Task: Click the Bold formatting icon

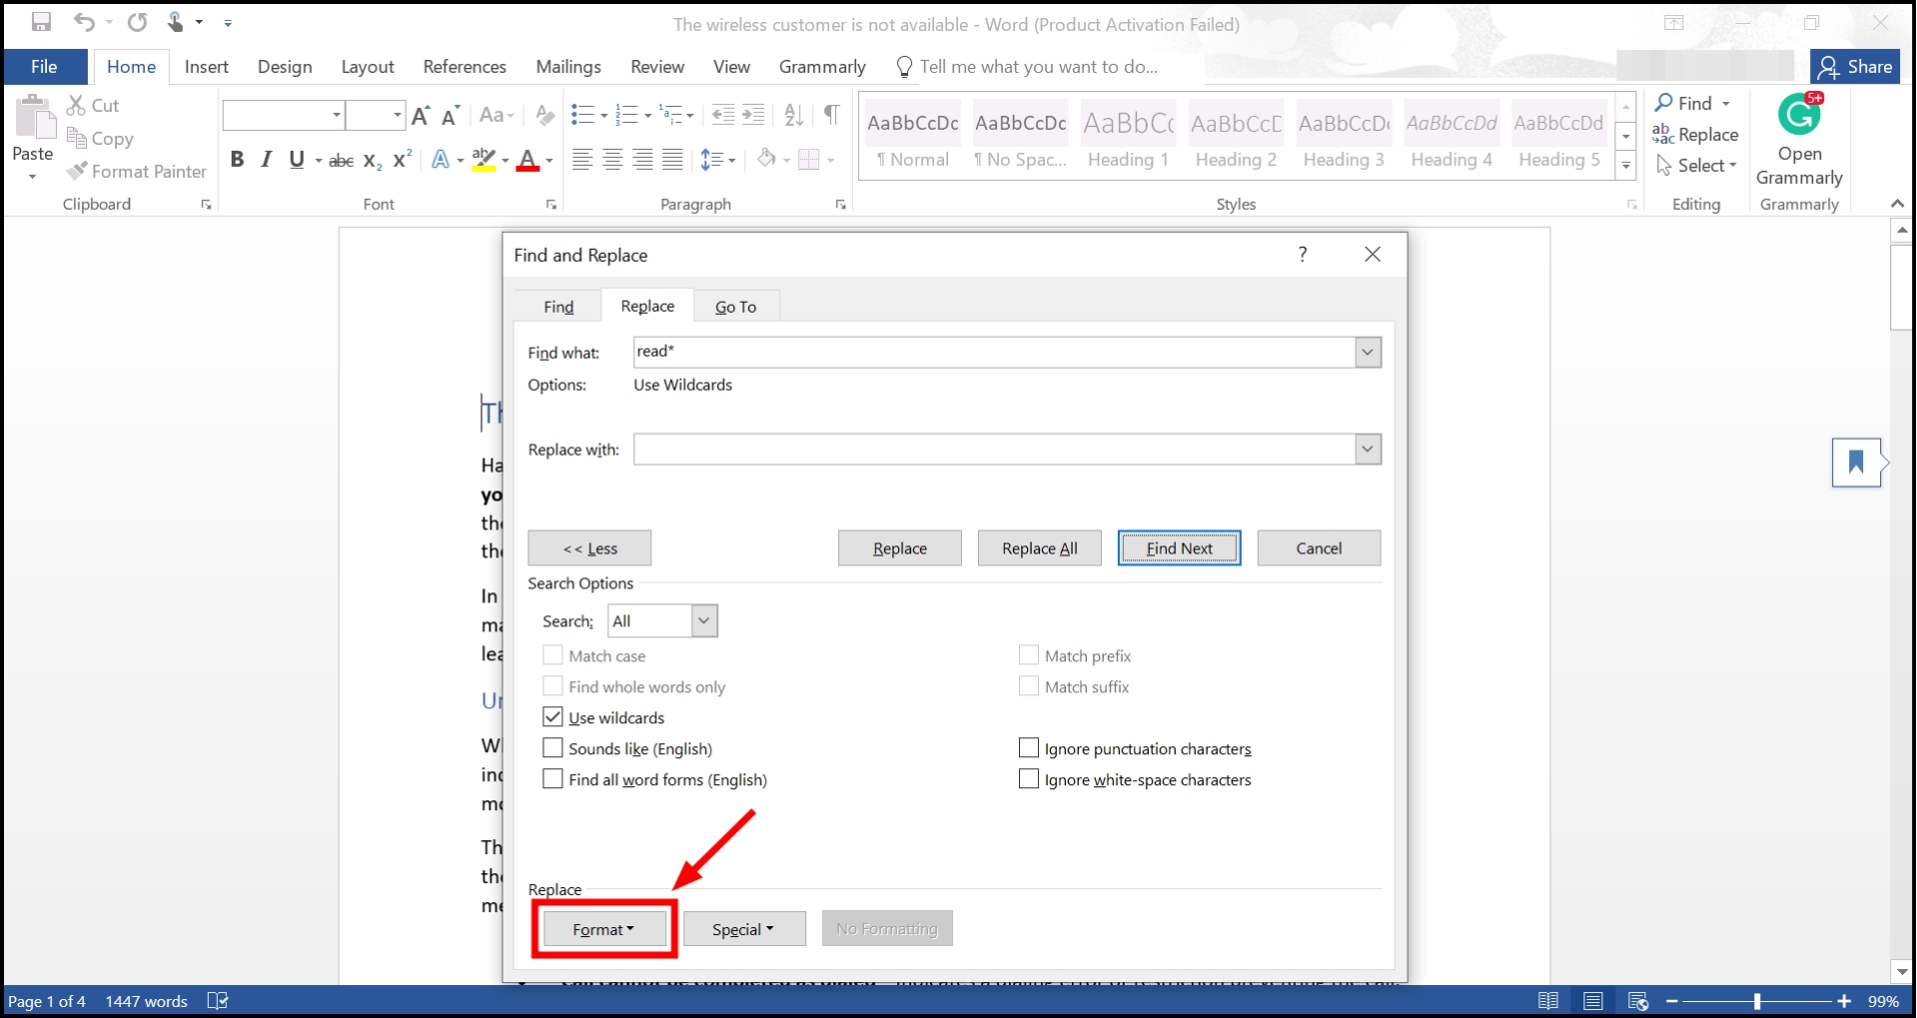Action: tap(237, 160)
